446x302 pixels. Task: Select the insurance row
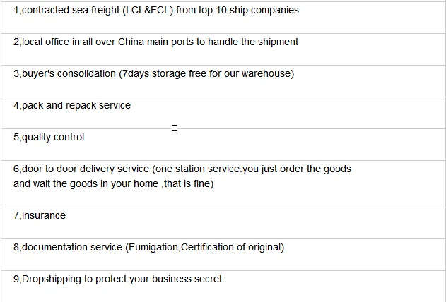coord(40,215)
